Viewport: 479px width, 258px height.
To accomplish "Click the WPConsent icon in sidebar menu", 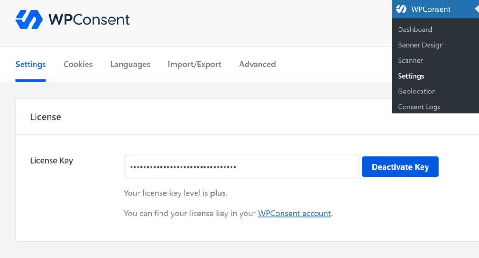I will click(x=401, y=9).
